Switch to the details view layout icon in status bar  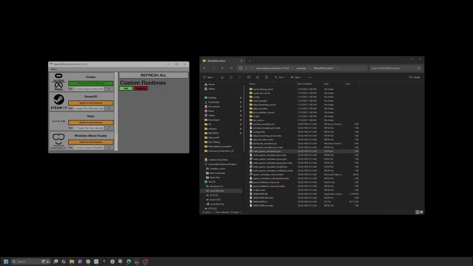(x=418, y=212)
